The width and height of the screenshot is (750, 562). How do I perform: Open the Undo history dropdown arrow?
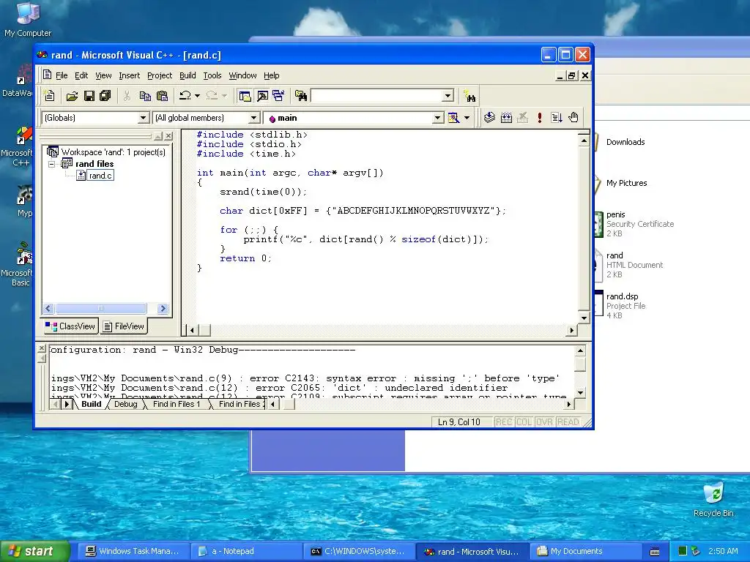tap(197, 96)
